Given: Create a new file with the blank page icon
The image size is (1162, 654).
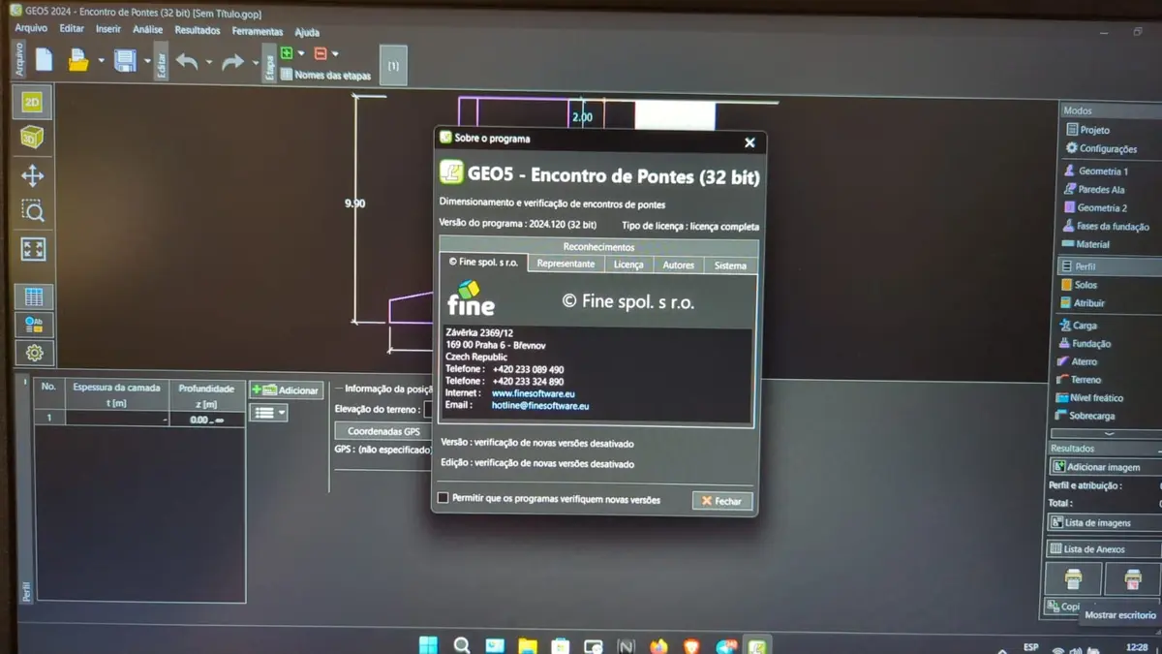Looking at the screenshot, I should click(x=45, y=61).
